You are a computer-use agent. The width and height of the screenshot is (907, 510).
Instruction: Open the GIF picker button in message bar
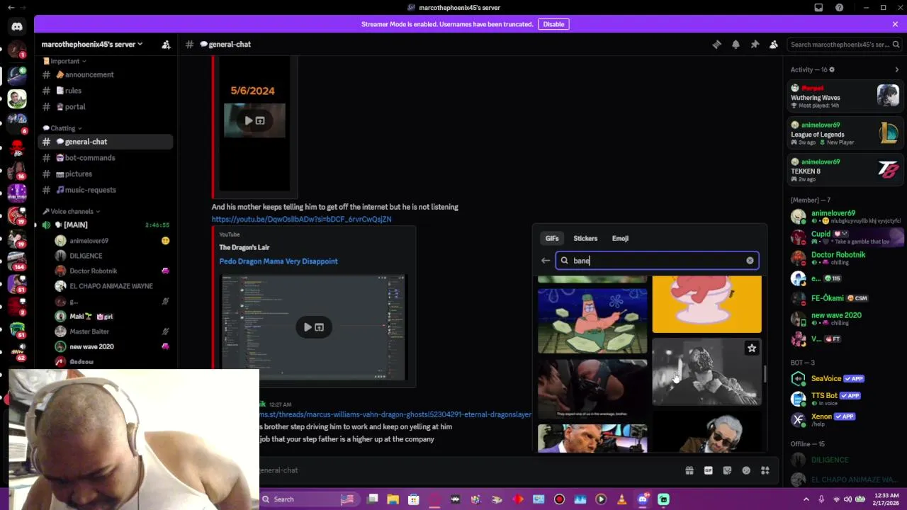pyautogui.click(x=708, y=470)
